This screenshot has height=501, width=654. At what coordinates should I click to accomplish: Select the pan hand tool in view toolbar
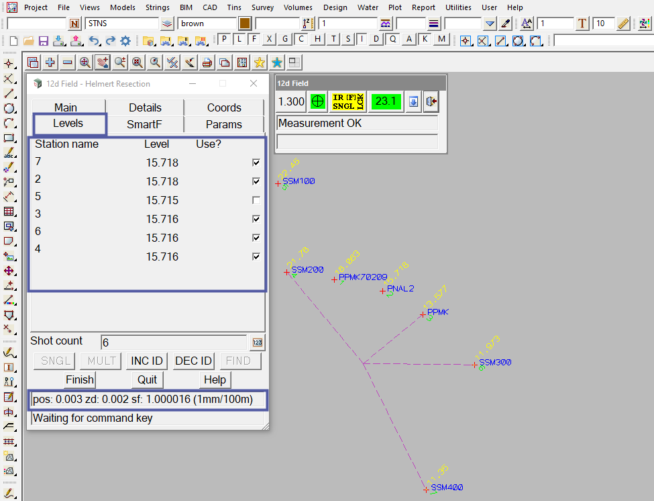click(x=103, y=62)
